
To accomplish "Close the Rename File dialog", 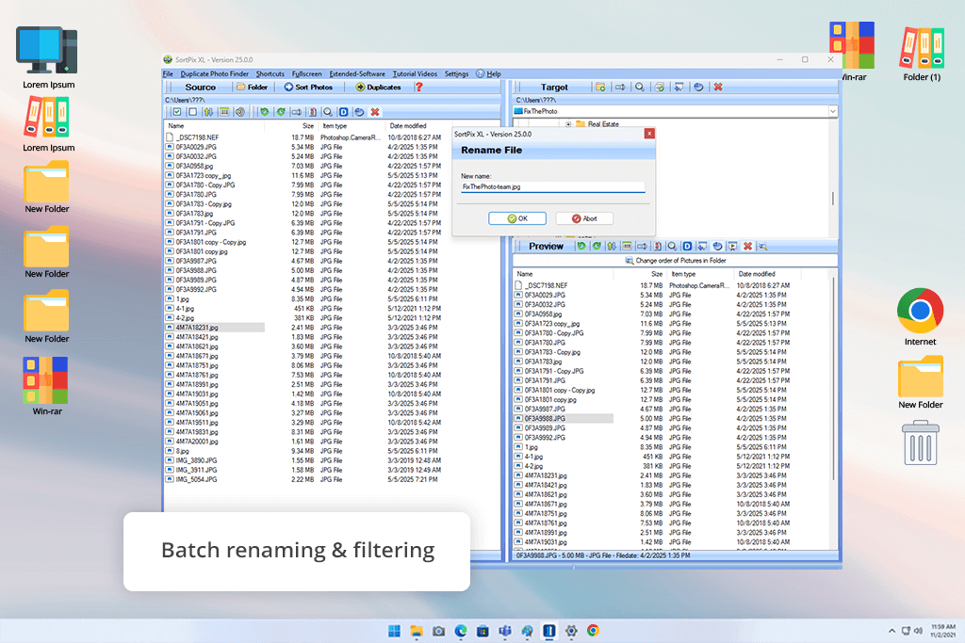I will pyautogui.click(x=649, y=134).
